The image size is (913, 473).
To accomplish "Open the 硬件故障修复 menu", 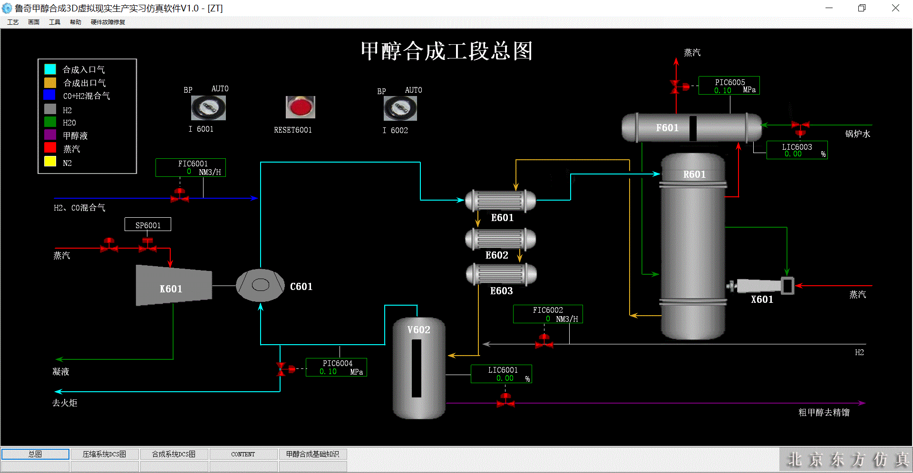I will [108, 22].
